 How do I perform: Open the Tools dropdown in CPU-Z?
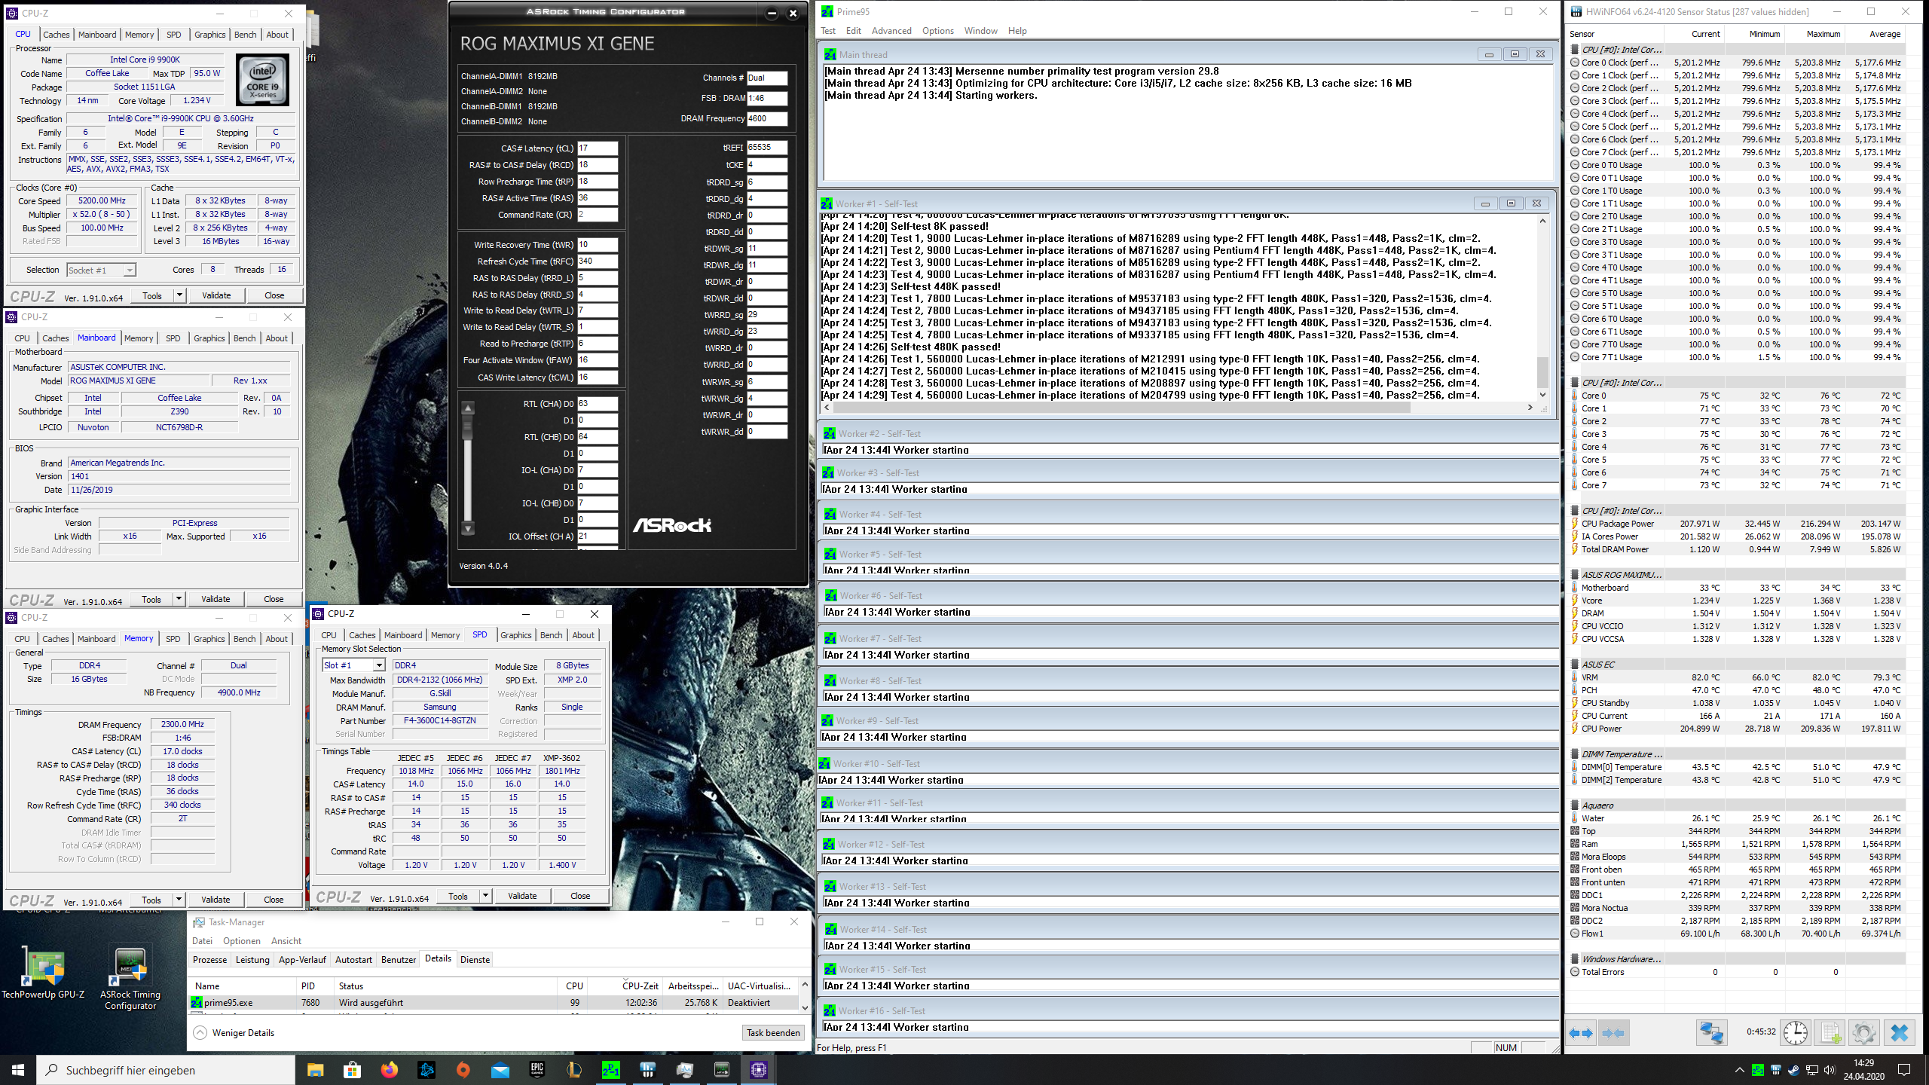[x=180, y=295]
